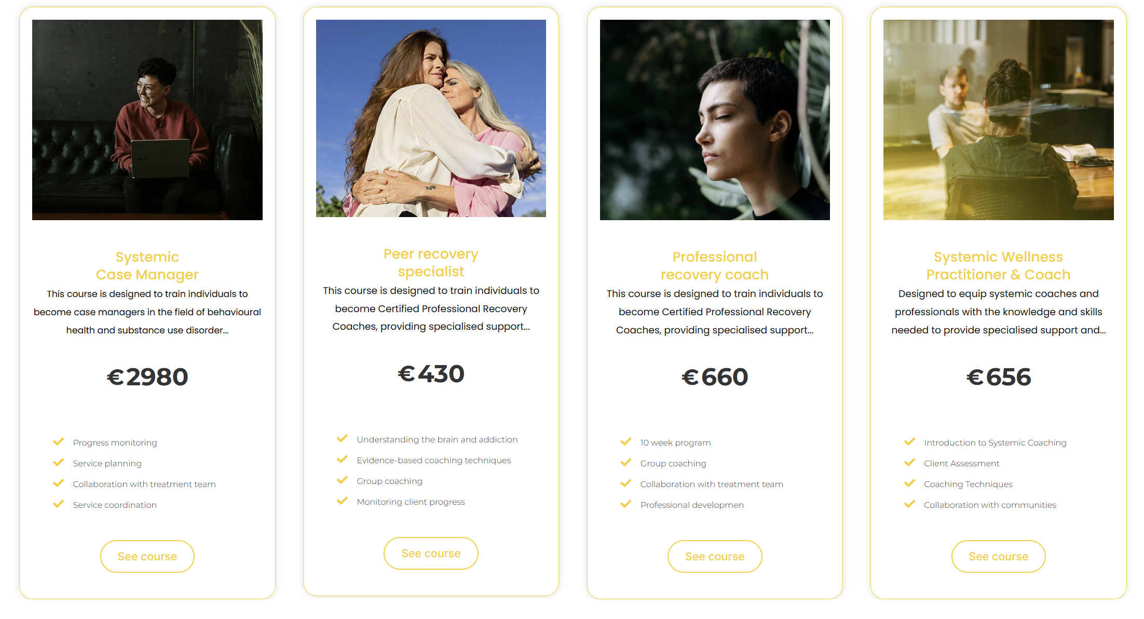
Task: Select Systemic Wellness Practitioner & Coach heading
Action: click(998, 265)
